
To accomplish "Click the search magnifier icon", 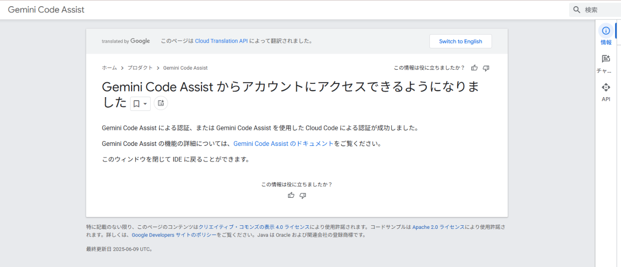I will point(577,10).
